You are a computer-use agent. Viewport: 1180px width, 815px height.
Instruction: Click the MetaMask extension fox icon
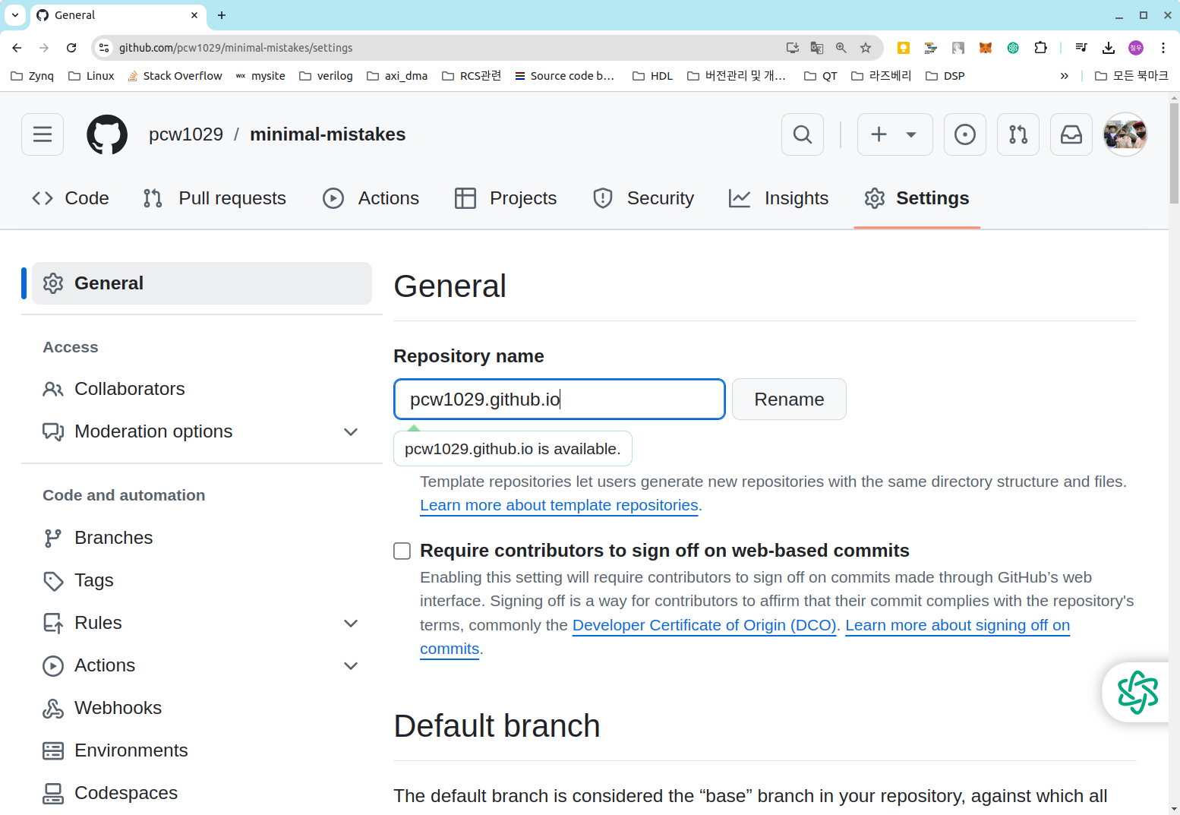tap(985, 47)
